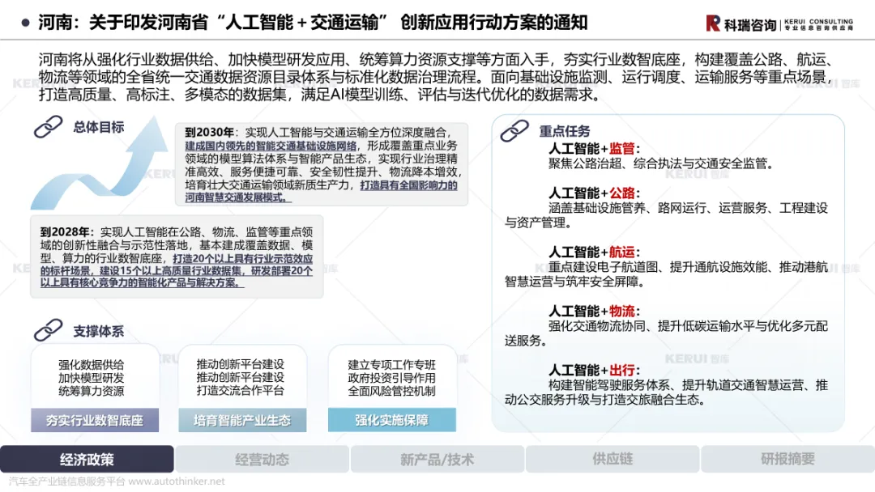Open the 研报摘要 tab

tap(787, 459)
